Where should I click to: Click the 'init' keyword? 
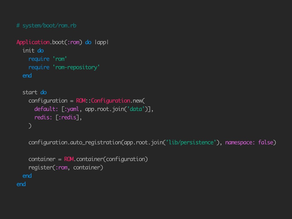[x=29, y=50]
